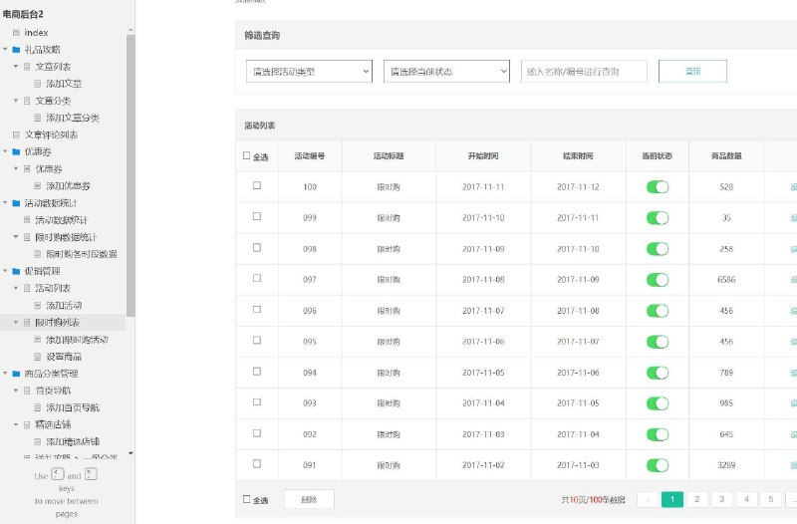Go to pagination page 3
Viewport: 797px width, 524px height.
(x=721, y=500)
